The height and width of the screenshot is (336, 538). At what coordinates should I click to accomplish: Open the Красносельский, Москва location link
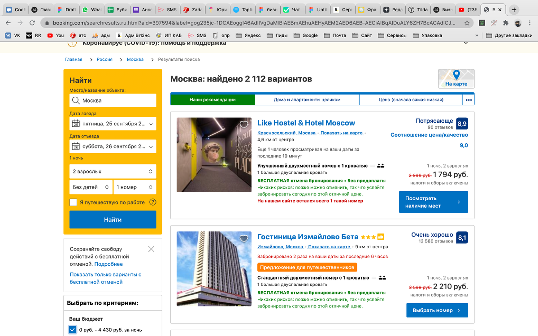pos(286,133)
